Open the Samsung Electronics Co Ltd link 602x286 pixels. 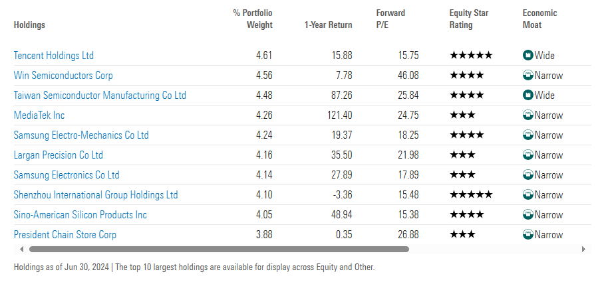(x=67, y=175)
